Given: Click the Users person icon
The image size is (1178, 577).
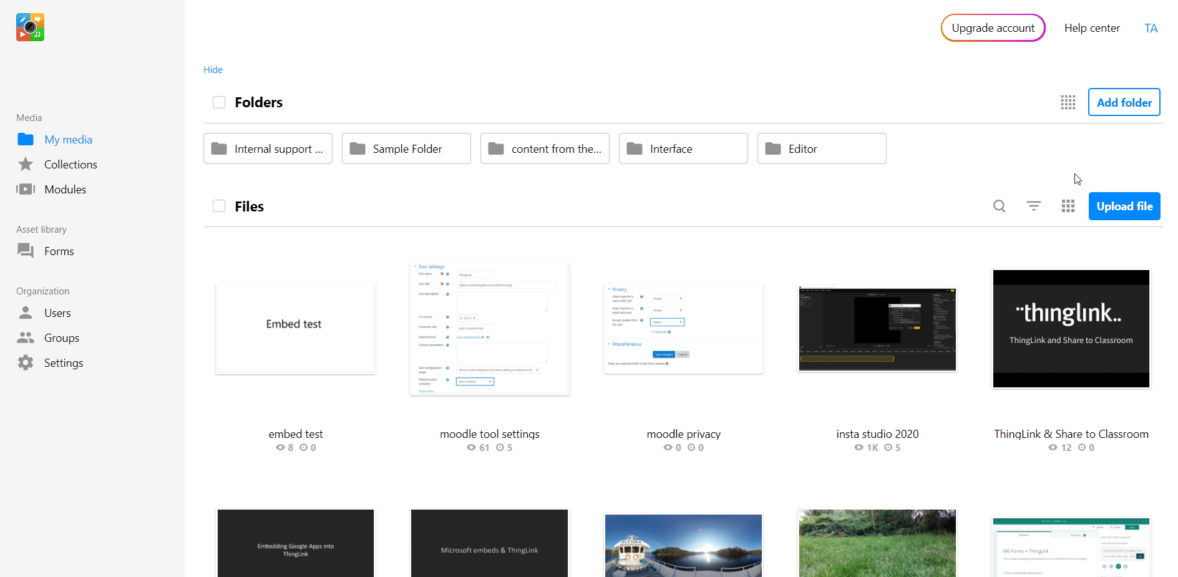Looking at the screenshot, I should pos(26,313).
